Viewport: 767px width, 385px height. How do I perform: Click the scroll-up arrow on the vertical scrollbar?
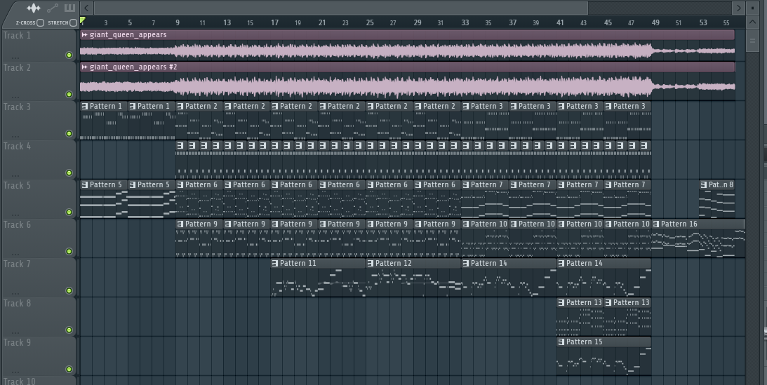coord(753,23)
